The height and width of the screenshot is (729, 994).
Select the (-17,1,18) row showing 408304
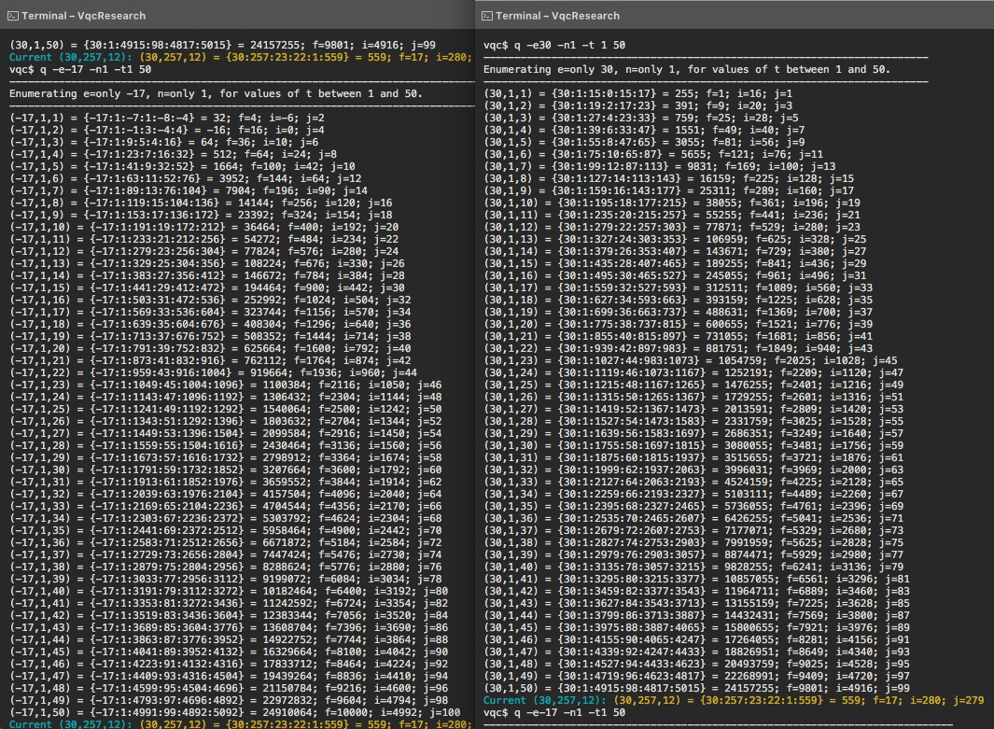(210, 324)
